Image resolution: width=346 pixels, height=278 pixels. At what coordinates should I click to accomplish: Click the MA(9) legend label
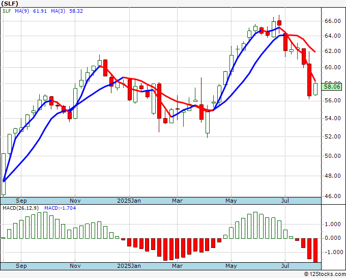(22, 11)
